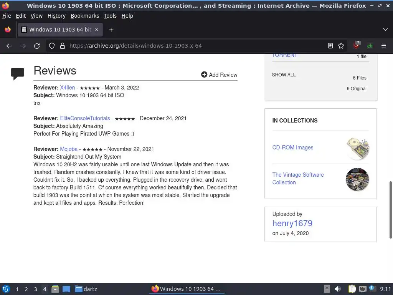Image resolution: width=393 pixels, height=295 pixels.
Task: Switch to workspace 2 in taskbar
Action: click(26, 289)
